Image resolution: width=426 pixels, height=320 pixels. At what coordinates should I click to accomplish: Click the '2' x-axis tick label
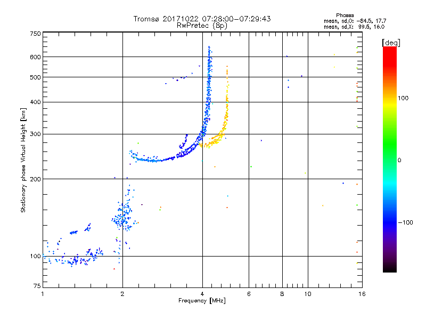tap(122, 294)
